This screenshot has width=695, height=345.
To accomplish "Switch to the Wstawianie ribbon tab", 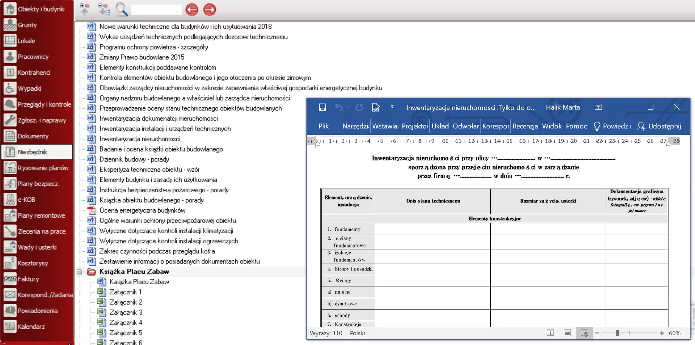I will [385, 126].
